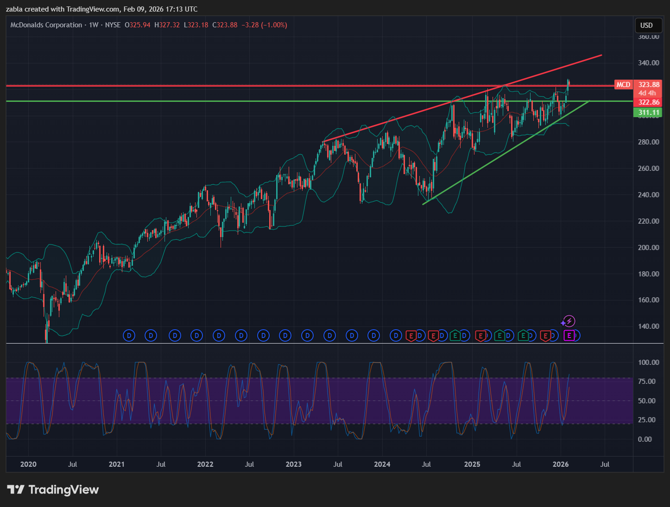
Task: Click the 340.00 level on price scale
Action: click(648, 63)
